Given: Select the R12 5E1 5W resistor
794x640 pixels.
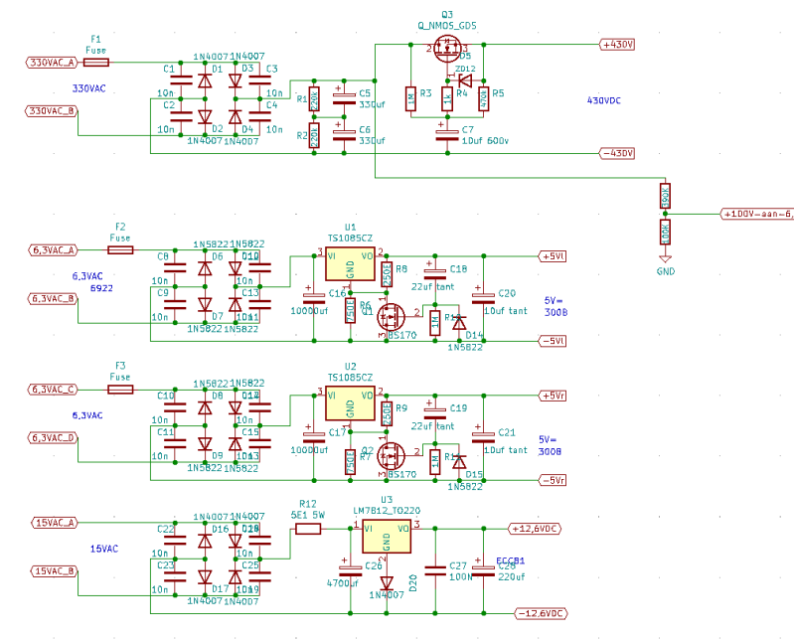Looking at the screenshot, I should coord(308,529).
